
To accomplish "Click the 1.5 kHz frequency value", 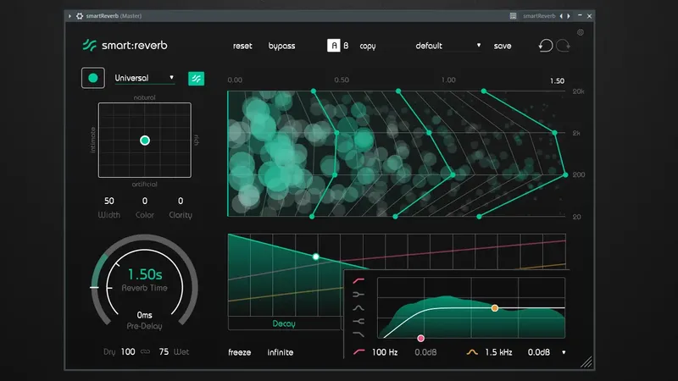I will (498, 352).
